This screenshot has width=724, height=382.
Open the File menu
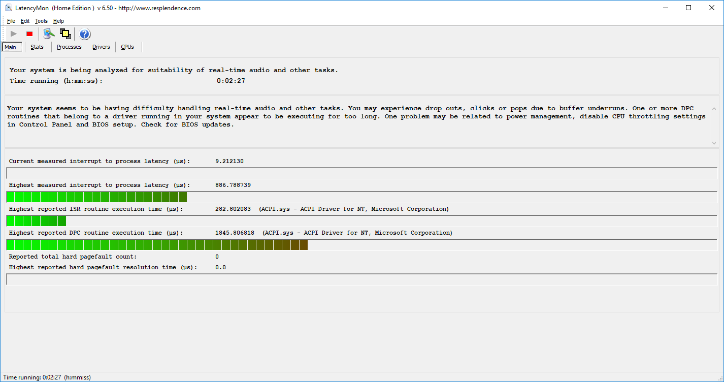[11, 21]
